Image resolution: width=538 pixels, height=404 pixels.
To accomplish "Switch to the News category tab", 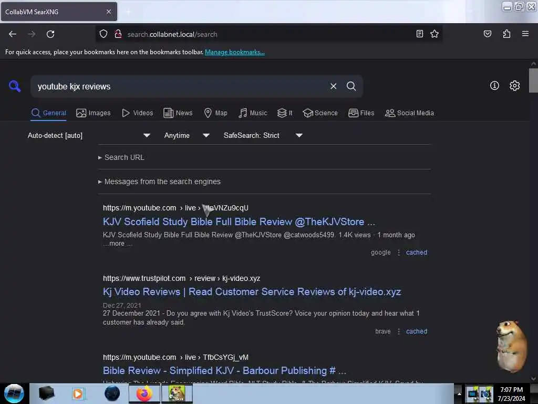I will [178, 113].
